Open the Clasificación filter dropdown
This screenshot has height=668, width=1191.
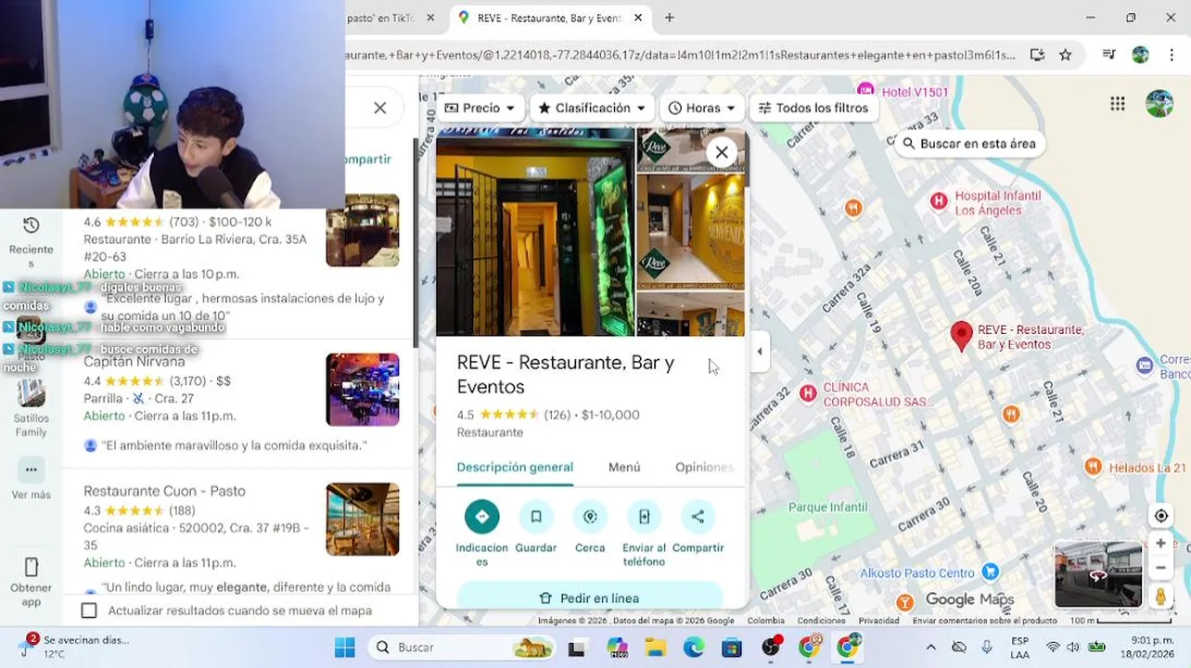tap(592, 108)
